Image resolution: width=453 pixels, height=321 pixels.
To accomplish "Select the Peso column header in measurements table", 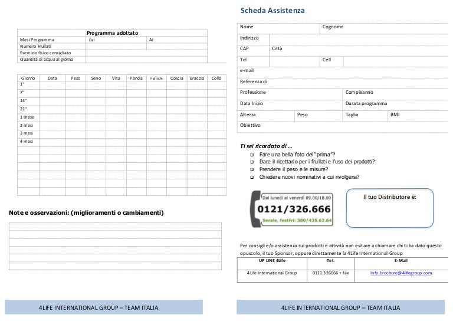I will point(75,78).
